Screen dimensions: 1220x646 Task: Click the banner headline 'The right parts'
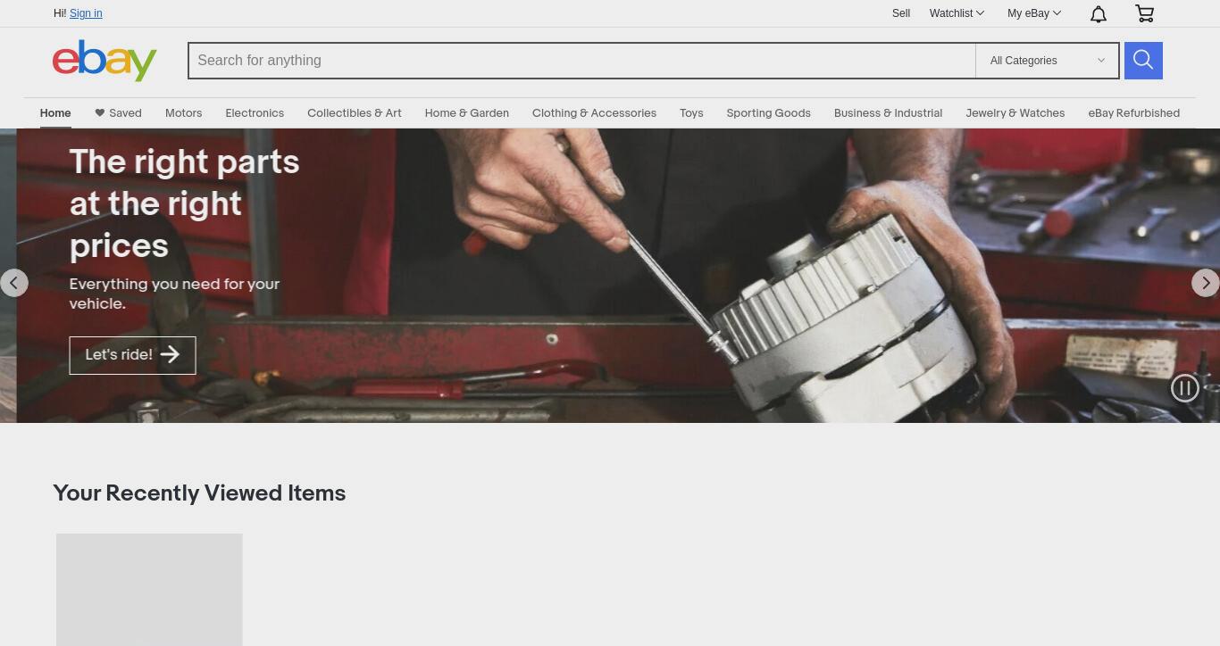click(x=184, y=162)
